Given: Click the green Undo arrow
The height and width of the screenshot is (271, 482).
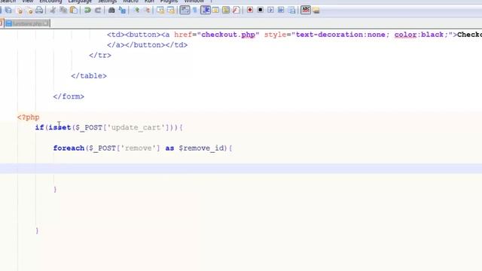Looking at the screenshot, I should [87, 10].
